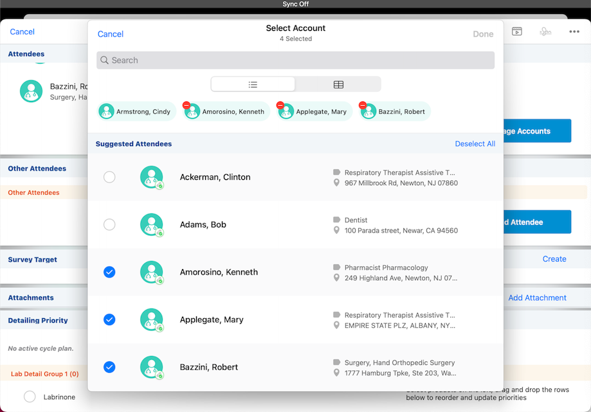The height and width of the screenshot is (412, 591).
Task: Click Ackerman, Clinton's avatar icon
Action: pyautogui.click(x=152, y=177)
